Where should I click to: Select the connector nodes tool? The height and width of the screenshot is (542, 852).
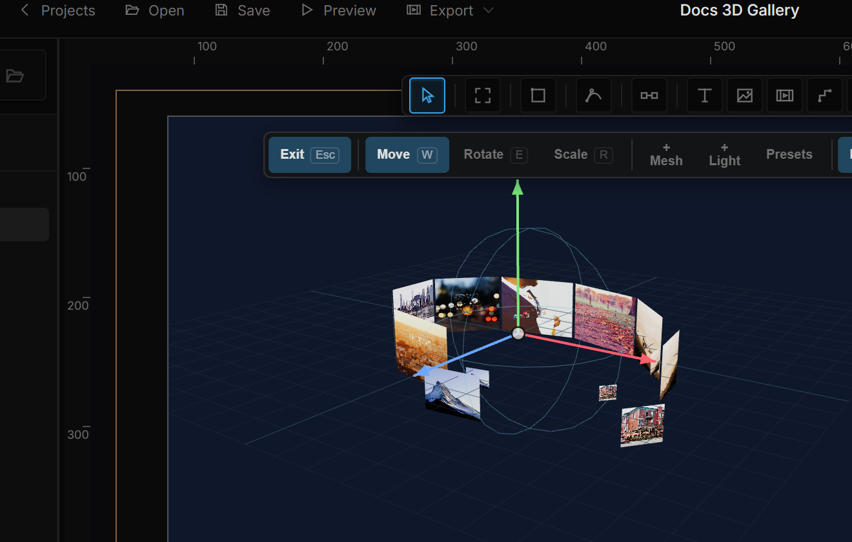649,95
